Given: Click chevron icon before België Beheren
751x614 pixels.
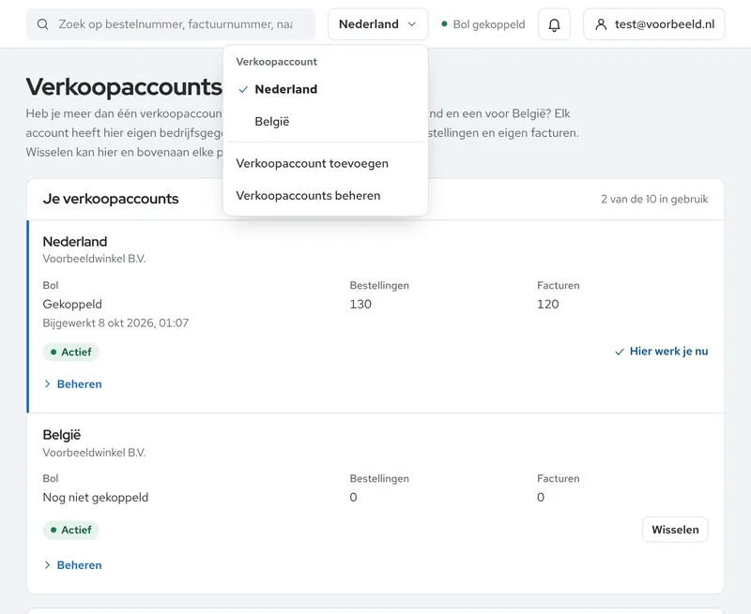Looking at the screenshot, I should (x=48, y=565).
